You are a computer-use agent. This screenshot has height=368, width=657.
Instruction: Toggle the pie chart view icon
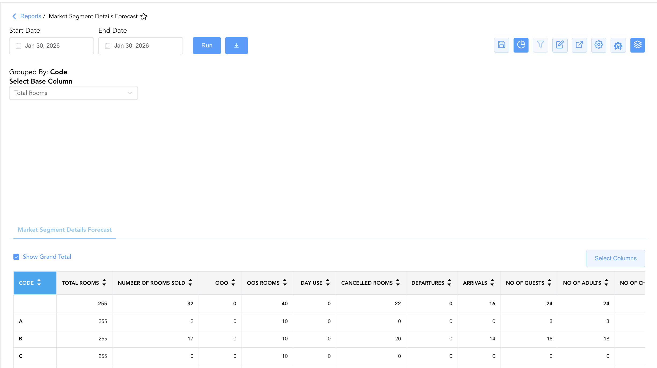(x=521, y=45)
